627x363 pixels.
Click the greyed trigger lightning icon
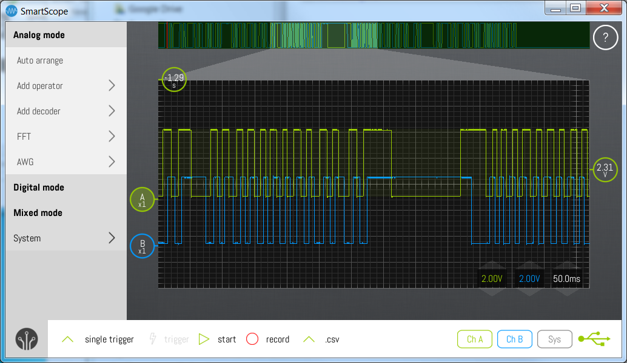tap(153, 339)
